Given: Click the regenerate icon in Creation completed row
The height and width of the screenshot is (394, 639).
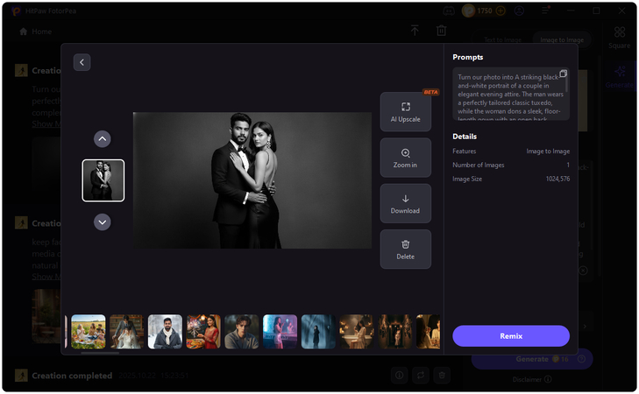Looking at the screenshot, I should pyautogui.click(x=421, y=376).
